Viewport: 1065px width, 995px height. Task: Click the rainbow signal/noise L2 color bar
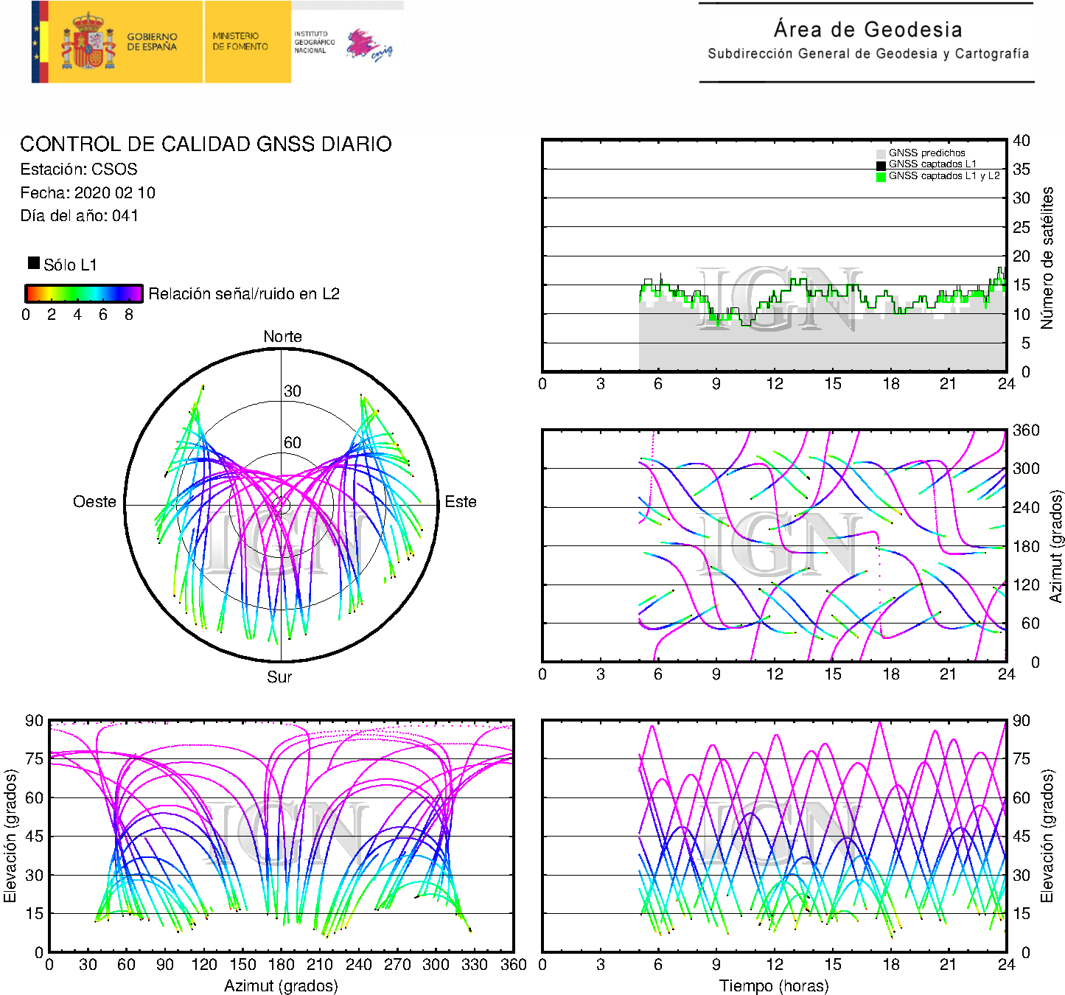83,293
